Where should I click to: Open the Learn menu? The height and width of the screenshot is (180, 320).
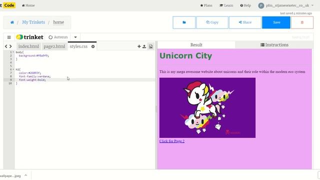click(x=226, y=5)
